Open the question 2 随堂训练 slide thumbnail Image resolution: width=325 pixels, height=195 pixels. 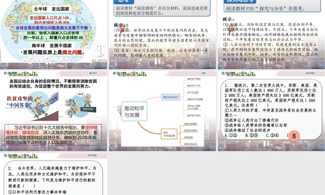pyautogui.click(x=54, y=174)
